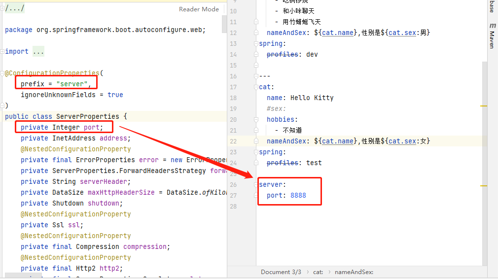Click cat.name link on line 12
498x279 pixels.
[x=338, y=33]
